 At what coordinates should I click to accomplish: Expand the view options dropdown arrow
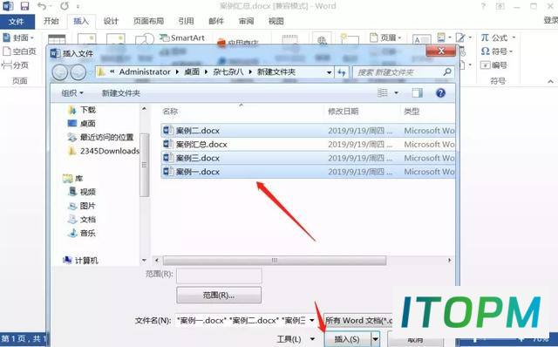[396, 93]
